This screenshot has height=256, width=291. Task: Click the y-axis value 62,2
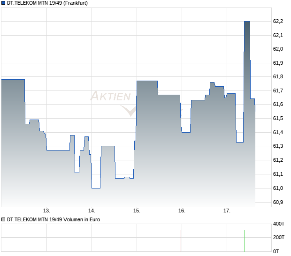pyautogui.click(x=278, y=21)
